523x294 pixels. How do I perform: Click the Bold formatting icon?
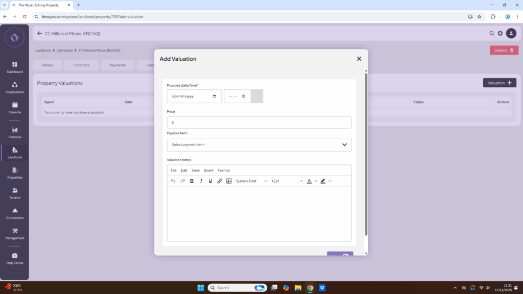[x=192, y=181]
